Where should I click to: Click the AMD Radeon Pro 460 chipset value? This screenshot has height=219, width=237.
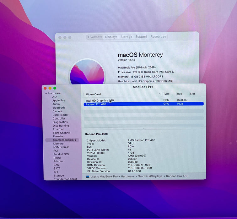(142, 140)
